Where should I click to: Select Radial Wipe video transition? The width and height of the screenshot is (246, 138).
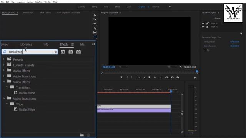pyautogui.click(x=27, y=110)
